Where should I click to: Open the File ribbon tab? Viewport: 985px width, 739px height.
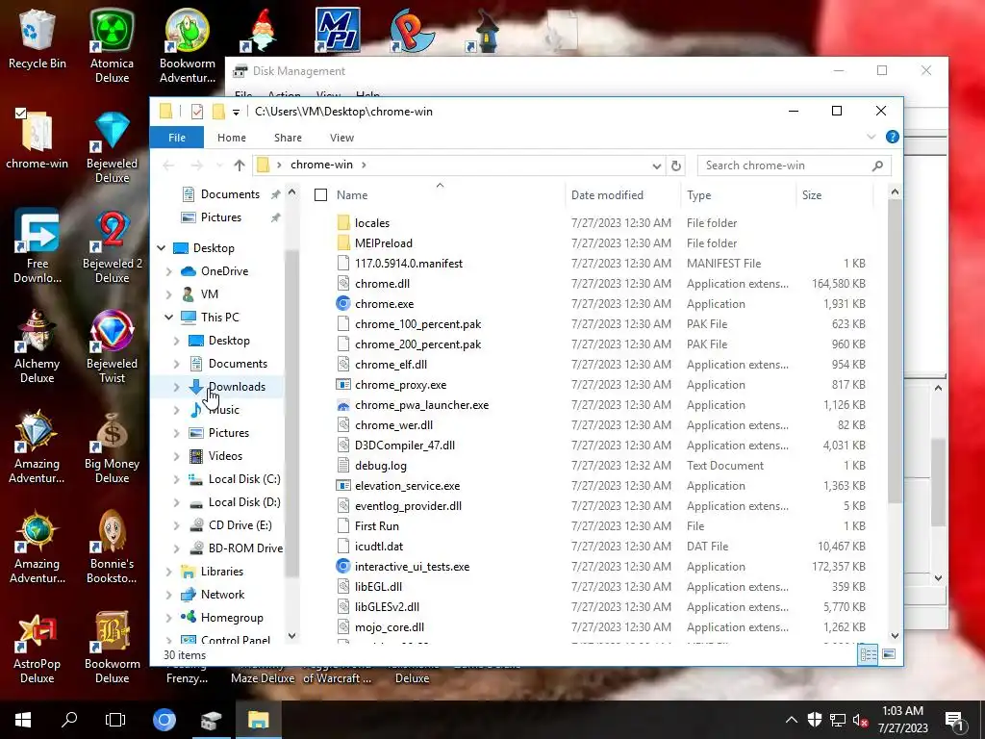tap(177, 138)
